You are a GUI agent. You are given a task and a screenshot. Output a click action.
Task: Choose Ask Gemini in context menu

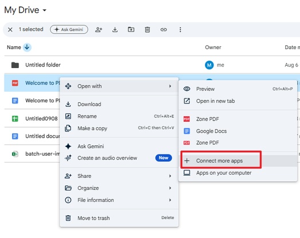tap(119, 146)
